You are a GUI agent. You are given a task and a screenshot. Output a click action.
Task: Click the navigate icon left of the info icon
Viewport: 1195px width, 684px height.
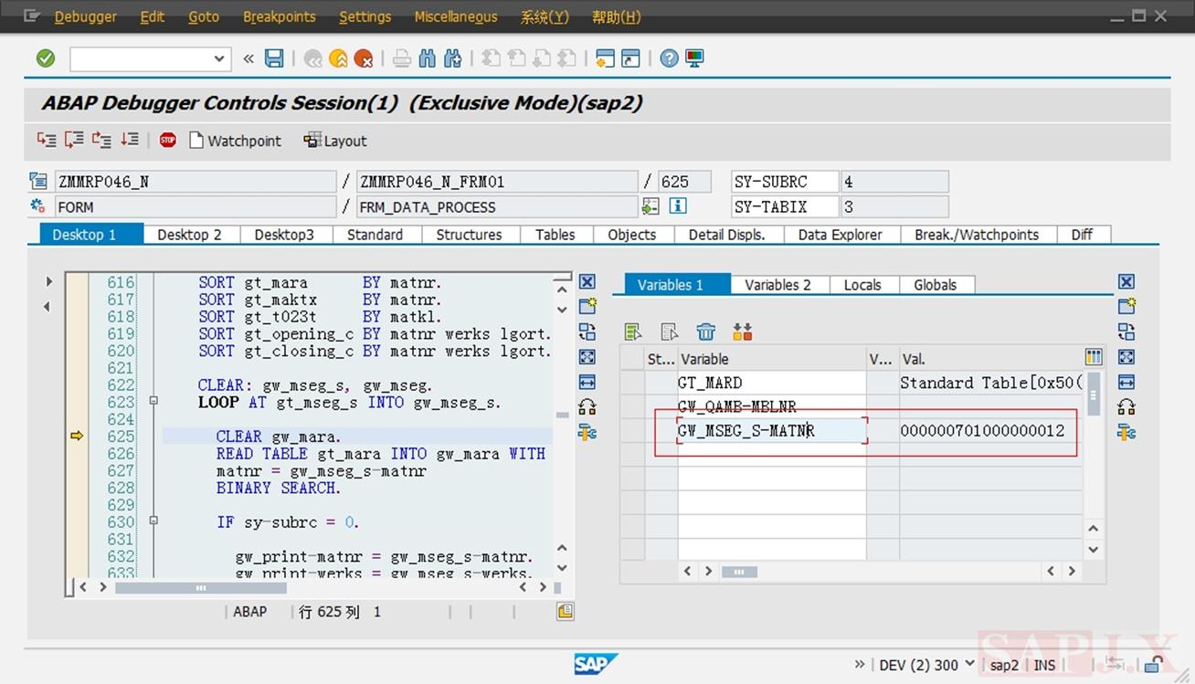click(x=650, y=206)
